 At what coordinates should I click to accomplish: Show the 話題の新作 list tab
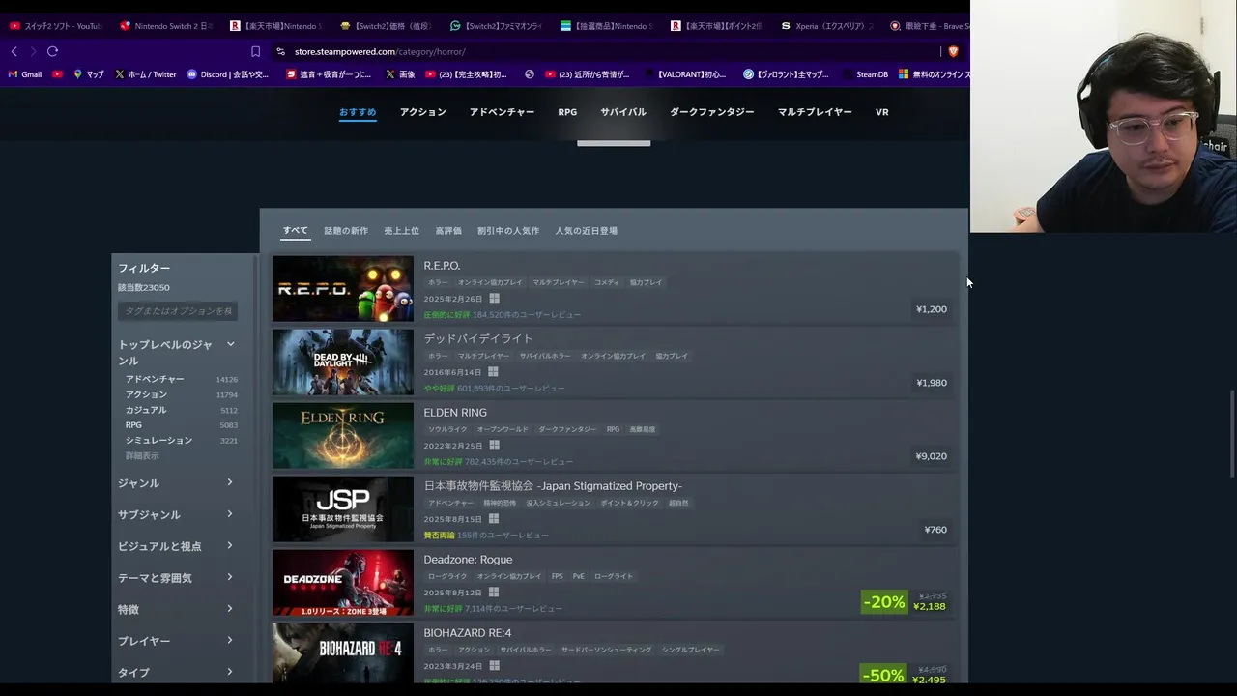coord(346,231)
